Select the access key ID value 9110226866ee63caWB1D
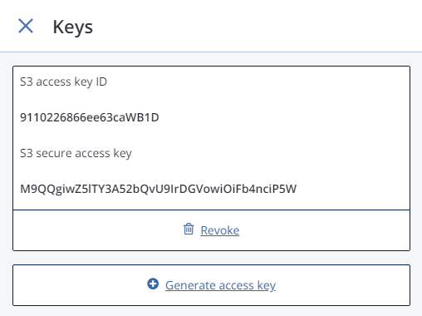 coord(90,117)
